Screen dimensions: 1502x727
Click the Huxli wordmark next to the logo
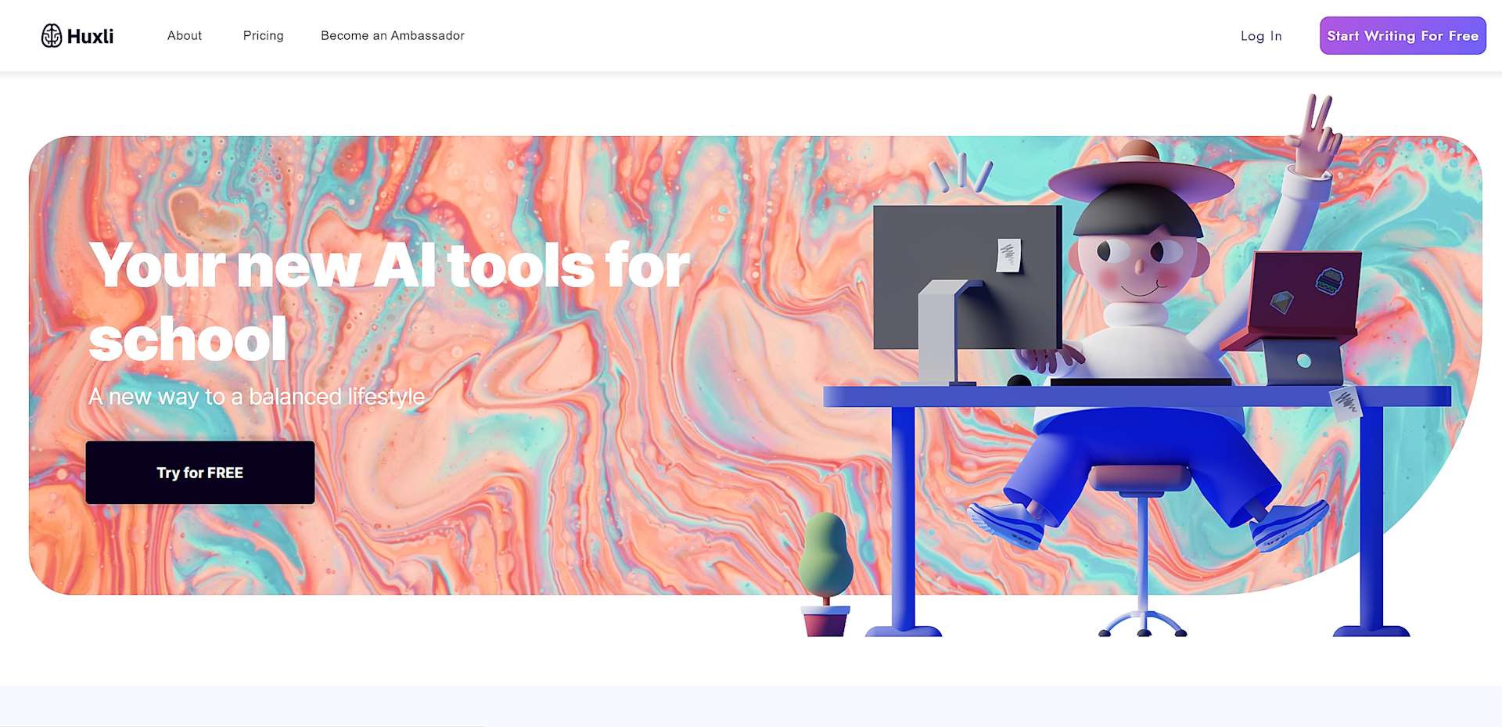pyautogui.click(x=90, y=35)
